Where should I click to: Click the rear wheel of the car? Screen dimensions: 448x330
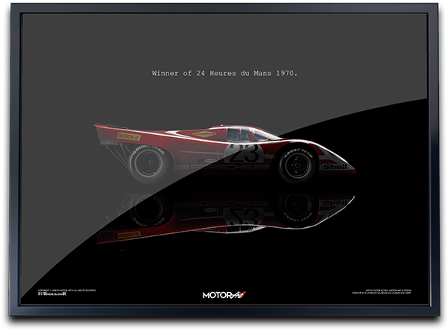(x=148, y=164)
